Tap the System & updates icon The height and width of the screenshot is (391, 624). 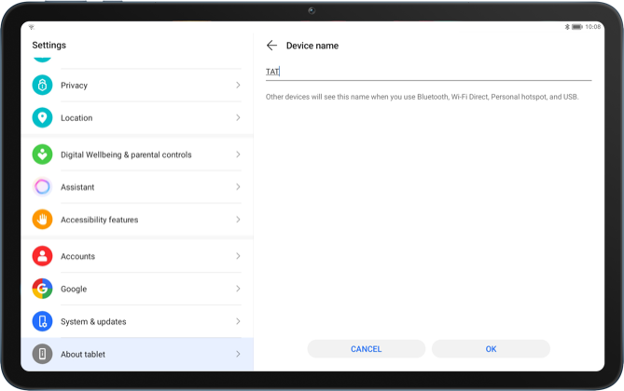pyautogui.click(x=42, y=321)
